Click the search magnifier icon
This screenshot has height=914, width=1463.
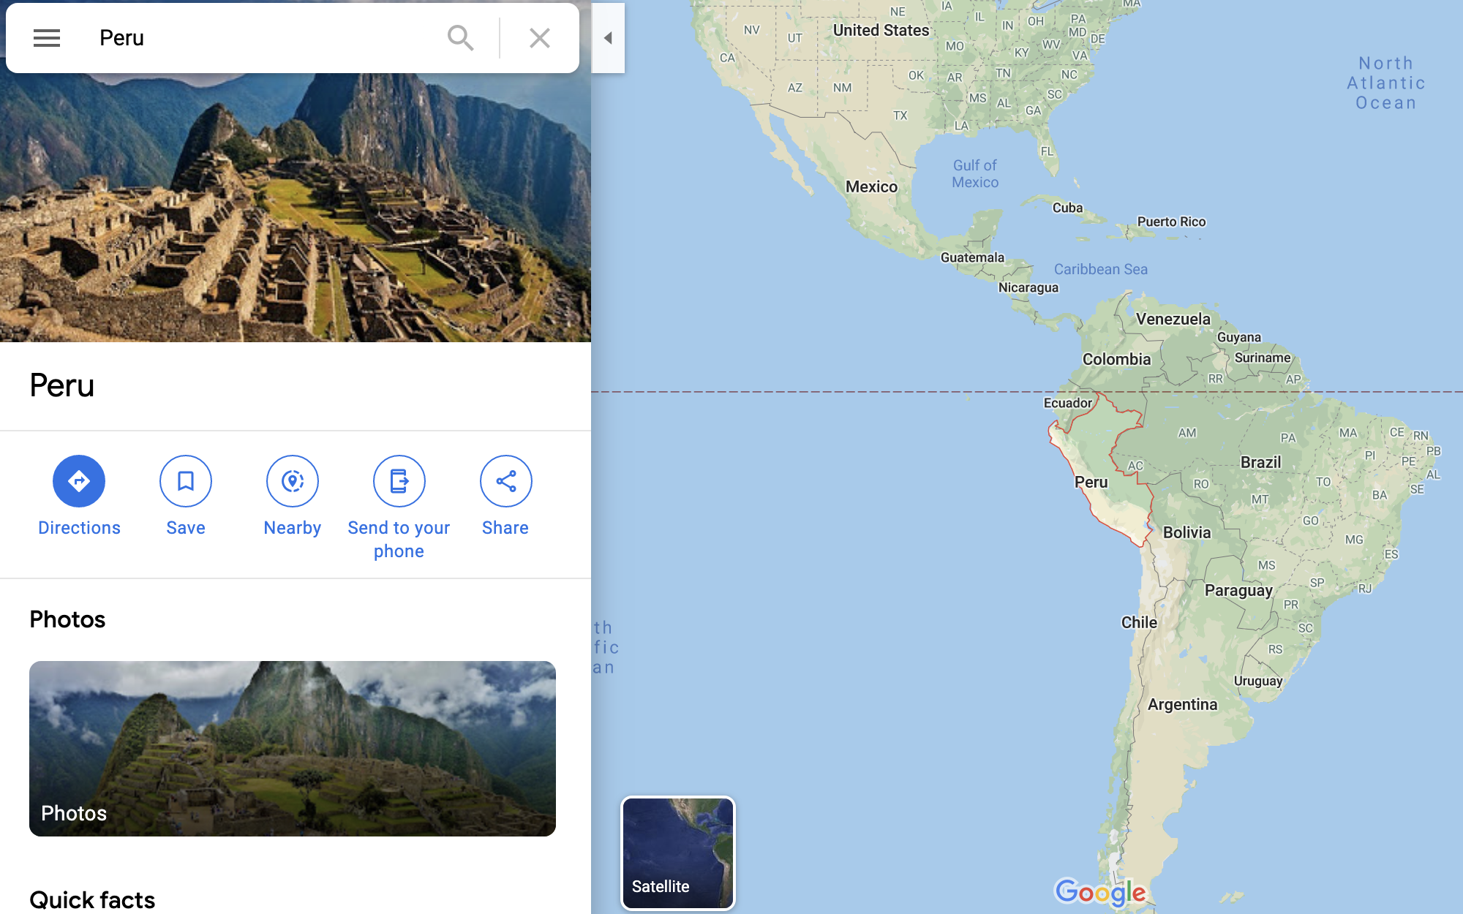point(460,38)
